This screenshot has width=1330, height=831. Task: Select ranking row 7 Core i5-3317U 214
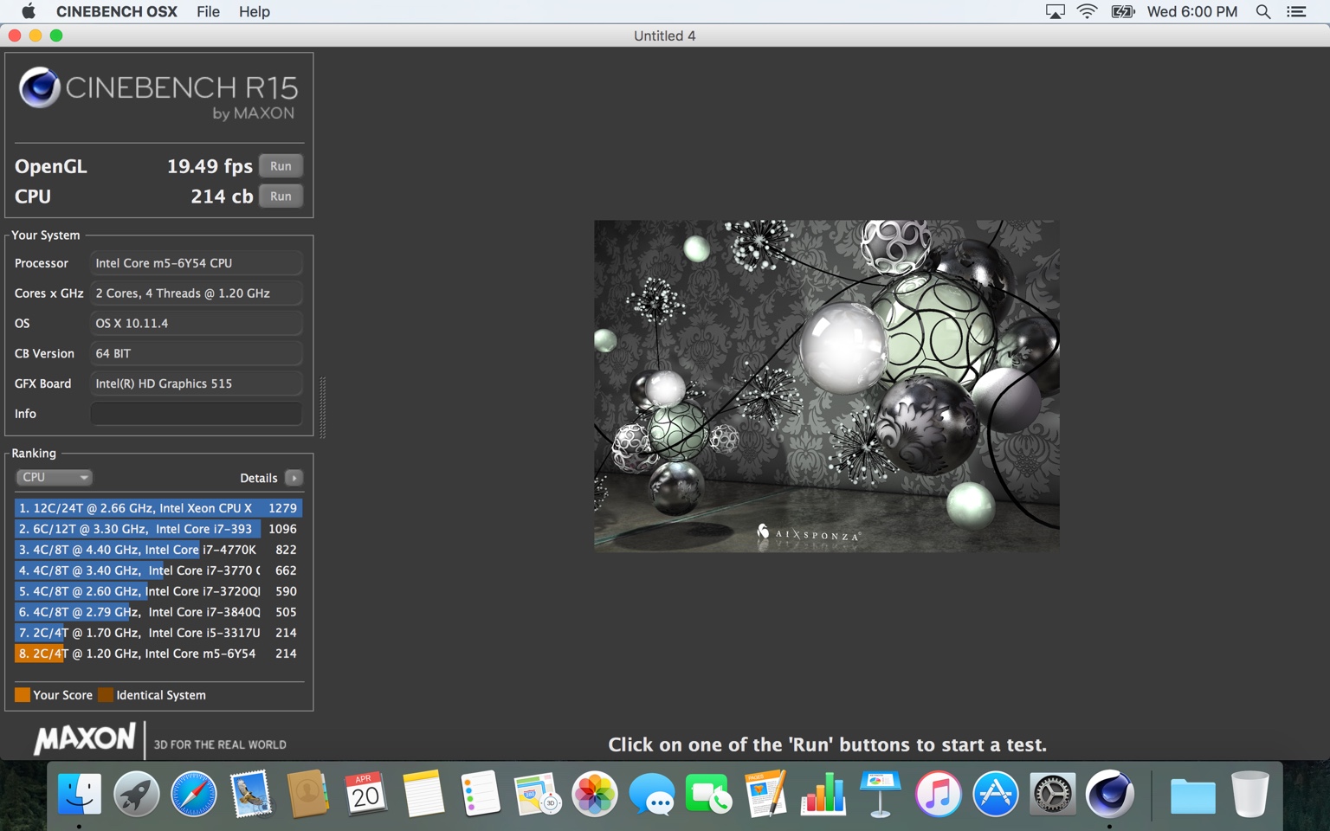pos(158,633)
